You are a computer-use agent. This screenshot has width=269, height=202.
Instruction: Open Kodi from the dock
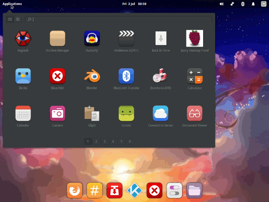[x=134, y=191]
